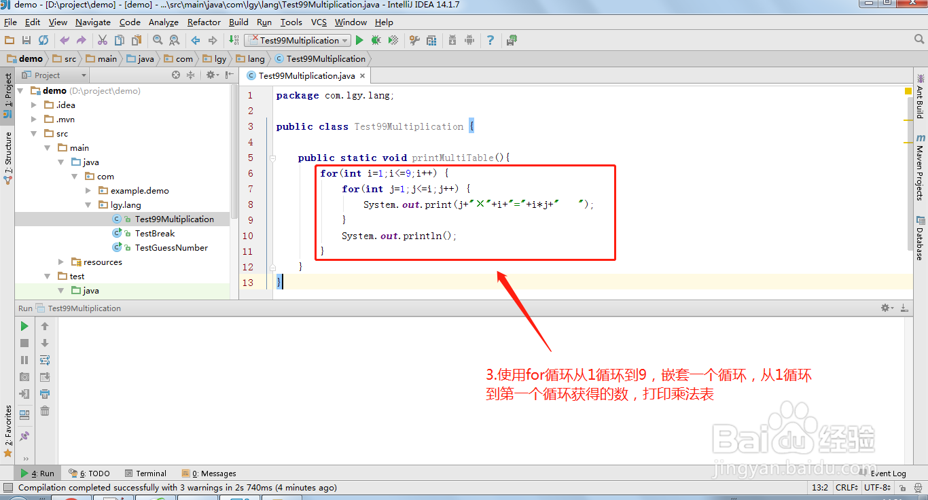Pin the Run tab with pin icon
This screenshot has height=500, width=928.
pos(24,435)
